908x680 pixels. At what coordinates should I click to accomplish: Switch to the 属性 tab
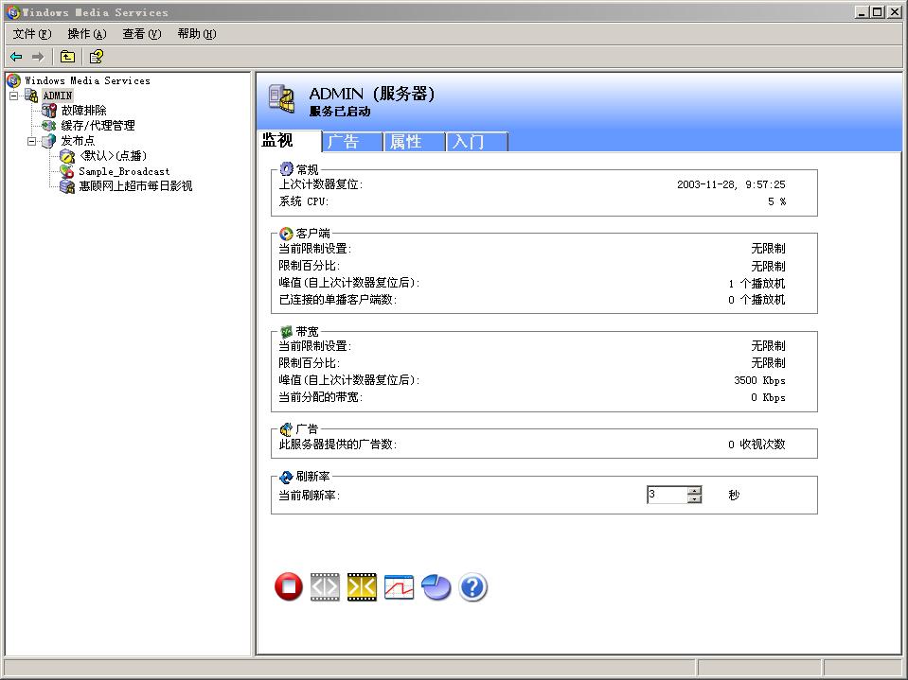(415, 142)
